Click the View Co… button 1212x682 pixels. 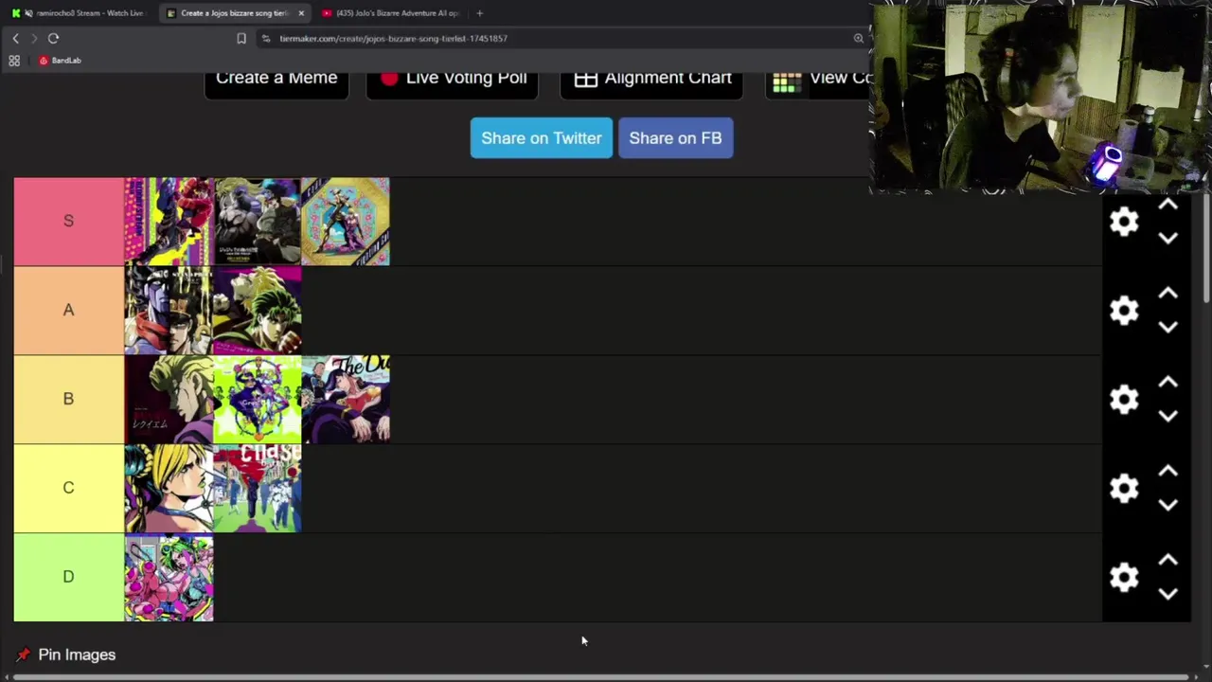pyautogui.click(x=818, y=80)
